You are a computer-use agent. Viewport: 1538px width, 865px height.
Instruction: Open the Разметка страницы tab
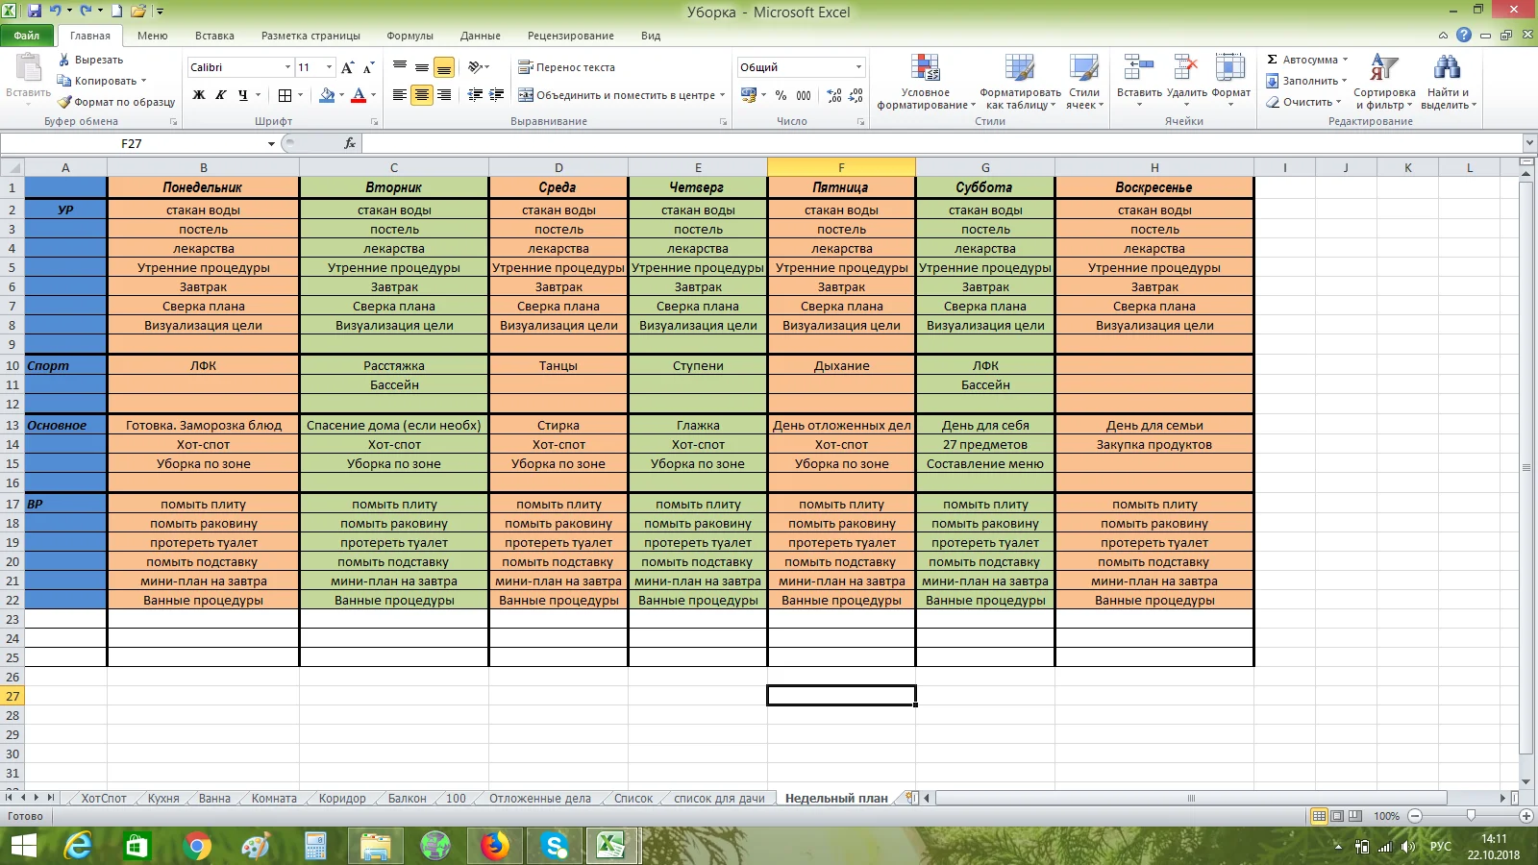(x=310, y=36)
